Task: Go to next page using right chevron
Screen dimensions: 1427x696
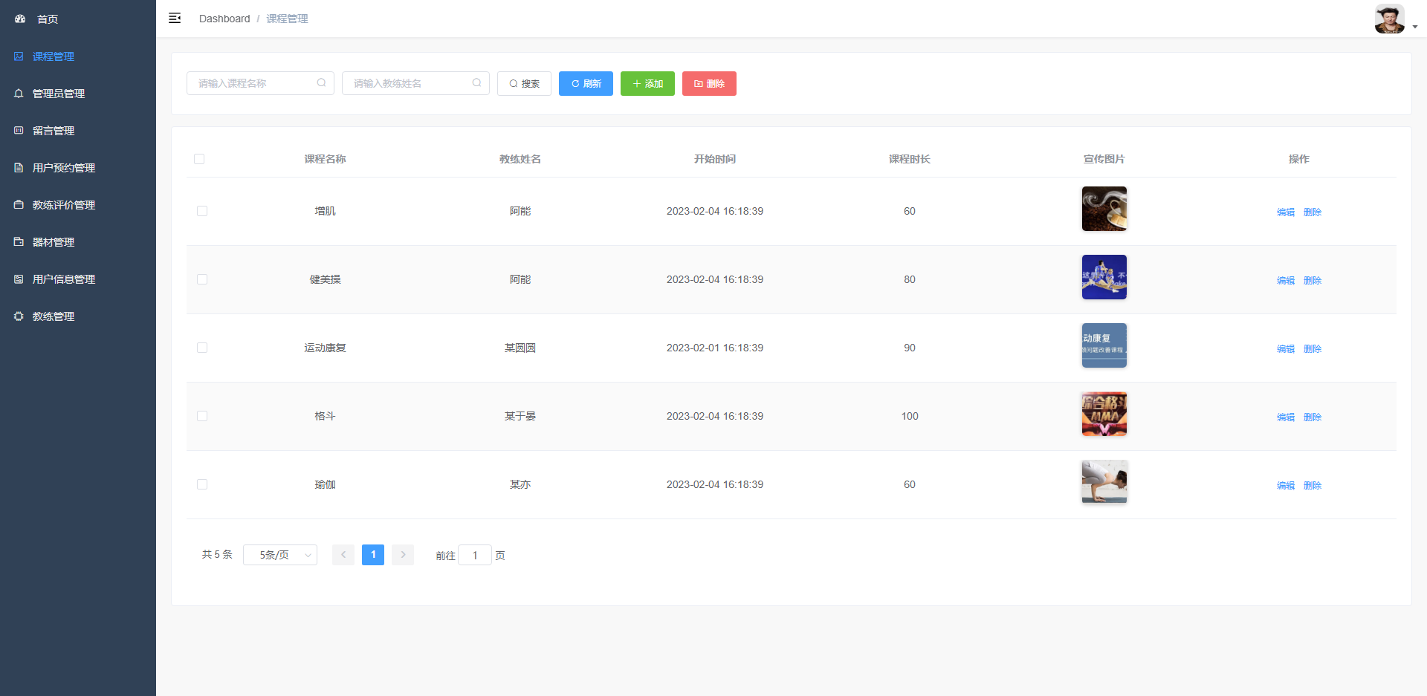Action: 403,555
